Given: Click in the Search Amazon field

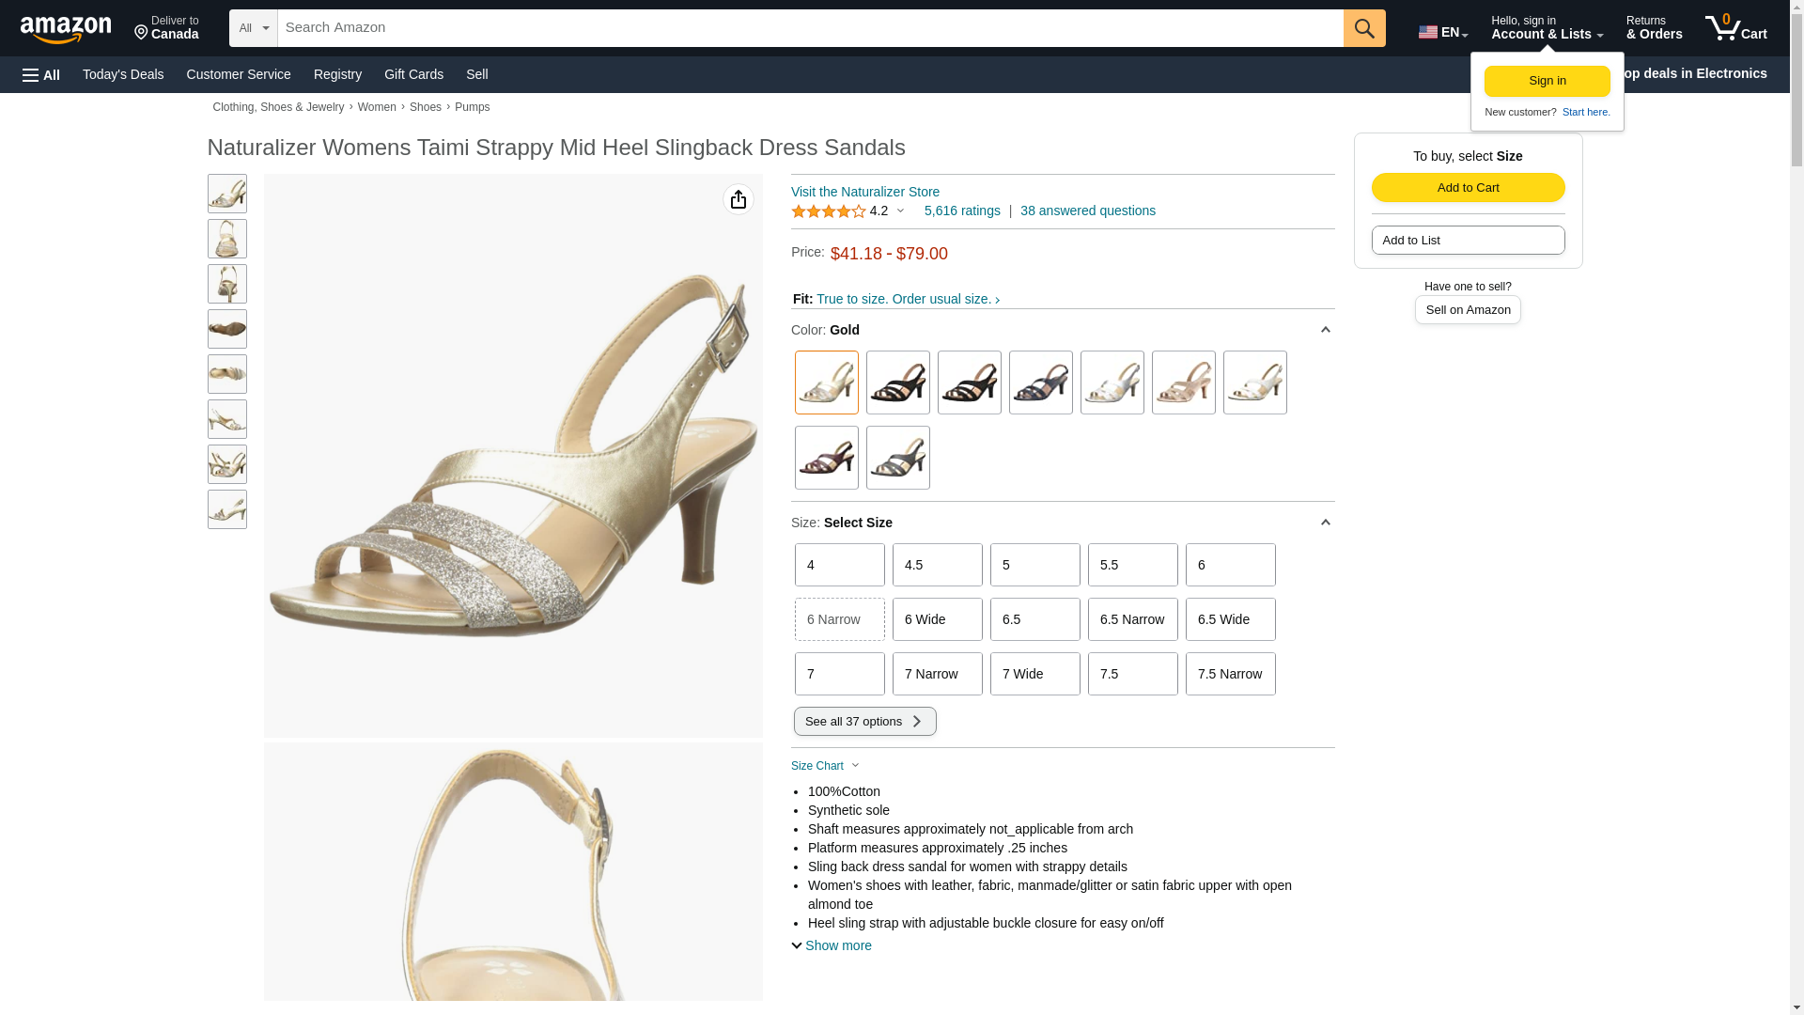Looking at the screenshot, I should tap(810, 28).
